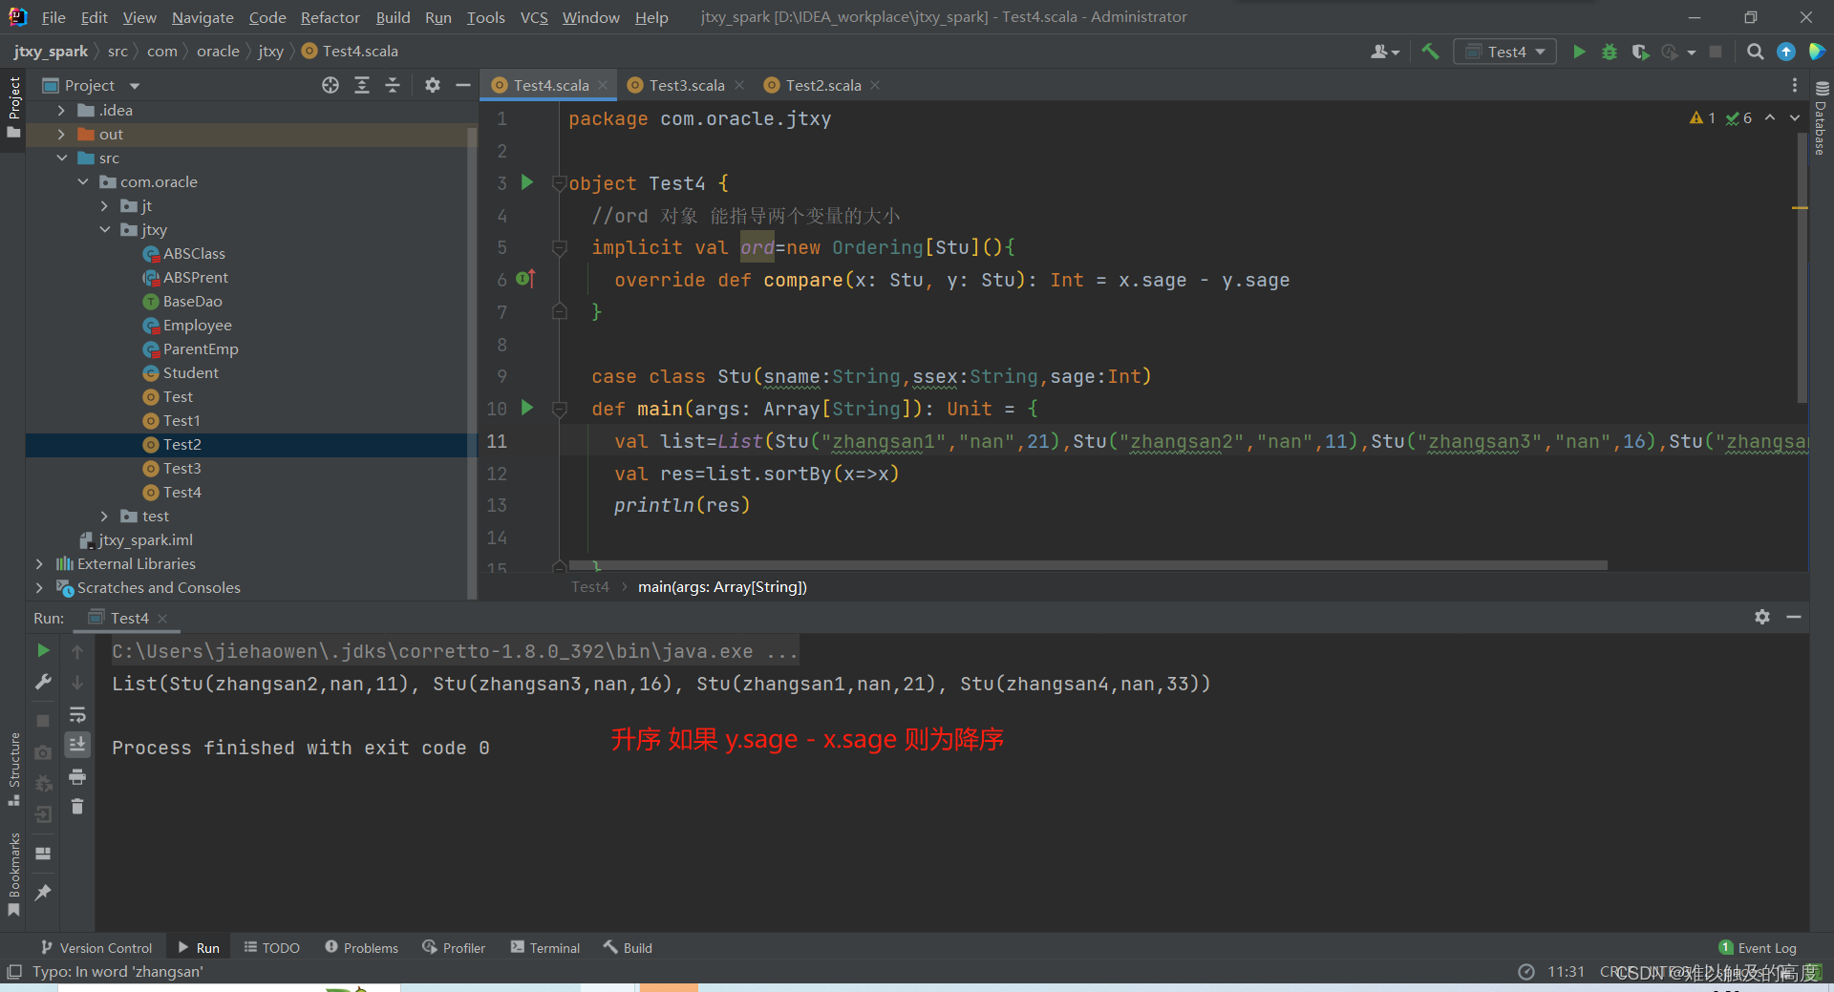This screenshot has width=1834, height=992.
Task: Switch to Test2.scala editor tab
Action: point(822,85)
